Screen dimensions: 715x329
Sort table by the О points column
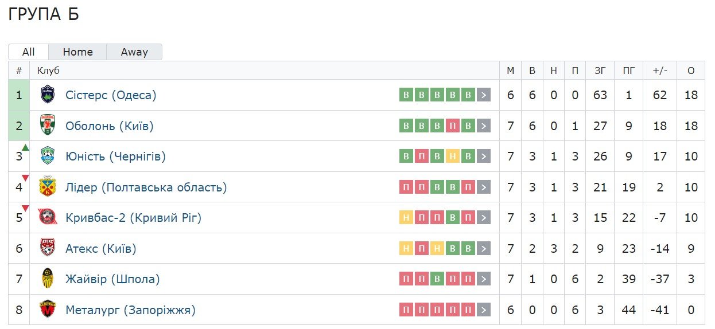pos(690,70)
